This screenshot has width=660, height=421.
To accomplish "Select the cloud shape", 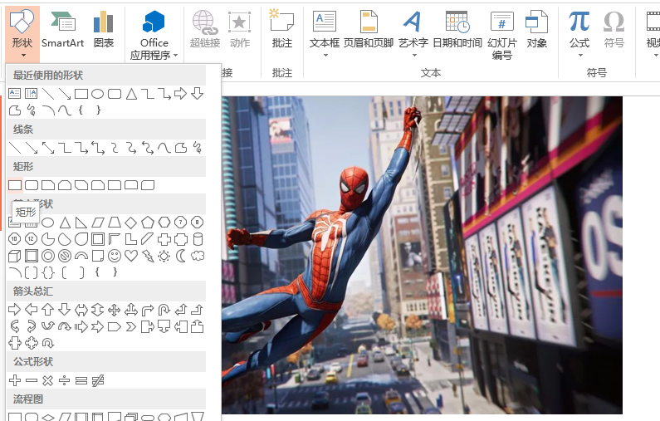I will 198,256.
